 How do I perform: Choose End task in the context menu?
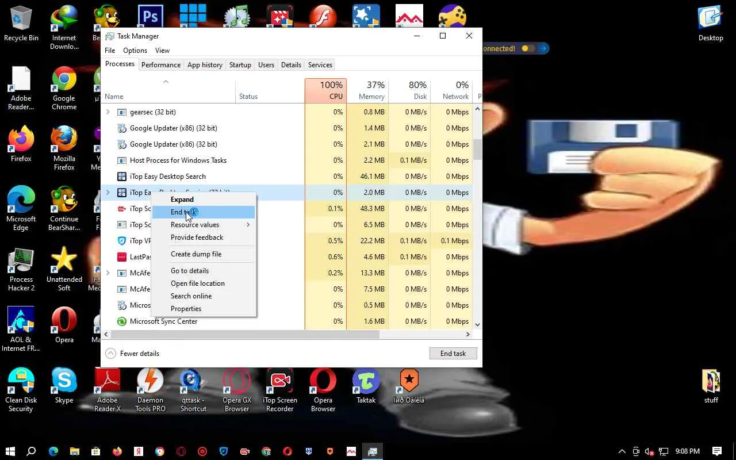point(204,212)
